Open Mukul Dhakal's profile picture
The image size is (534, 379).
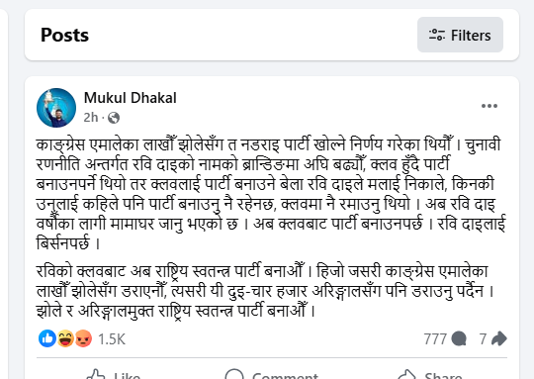(56, 108)
